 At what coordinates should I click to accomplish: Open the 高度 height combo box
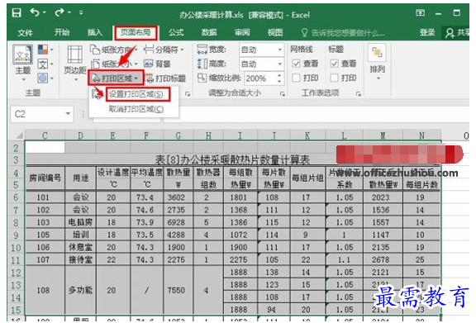click(x=261, y=64)
